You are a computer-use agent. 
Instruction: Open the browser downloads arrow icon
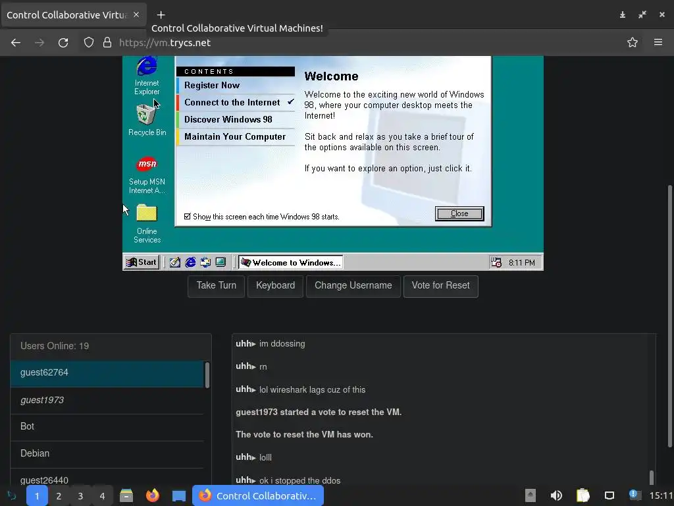[623, 15]
